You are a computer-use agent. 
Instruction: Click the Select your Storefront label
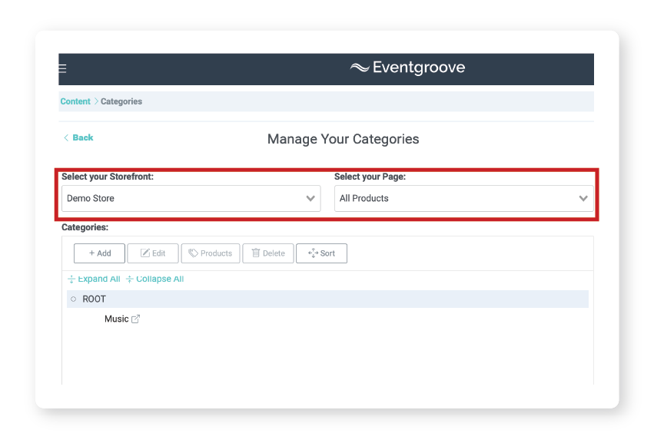pos(108,177)
